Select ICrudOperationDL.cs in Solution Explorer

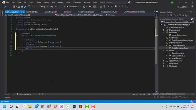tap(180, 48)
